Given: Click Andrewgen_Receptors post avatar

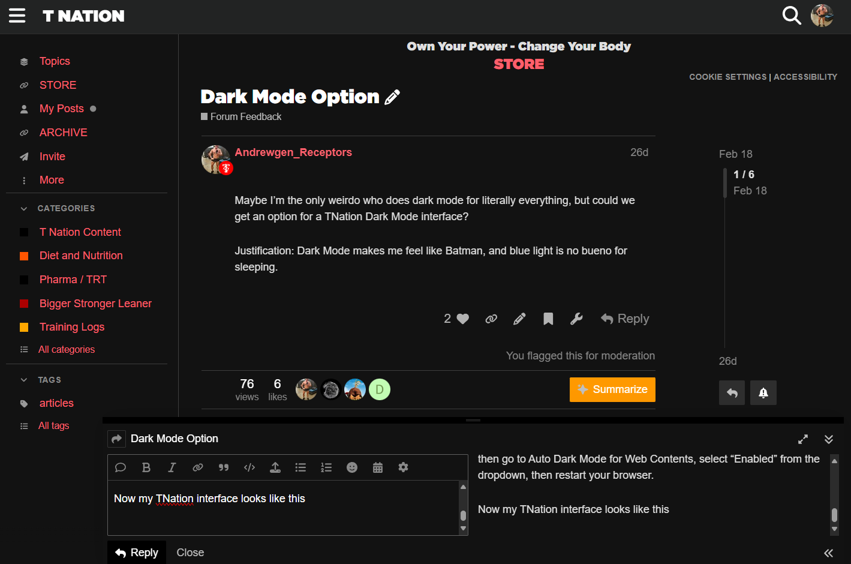Looking at the screenshot, I should coord(216,160).
